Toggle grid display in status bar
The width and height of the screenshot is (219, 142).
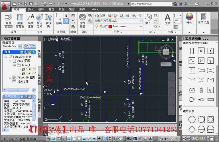click(59, 139)
